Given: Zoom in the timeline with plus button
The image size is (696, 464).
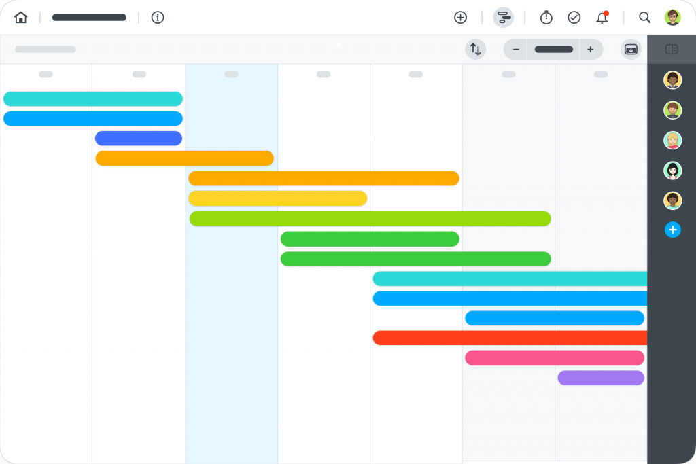Looking at the screenshot, I should [x=590, y=50].
